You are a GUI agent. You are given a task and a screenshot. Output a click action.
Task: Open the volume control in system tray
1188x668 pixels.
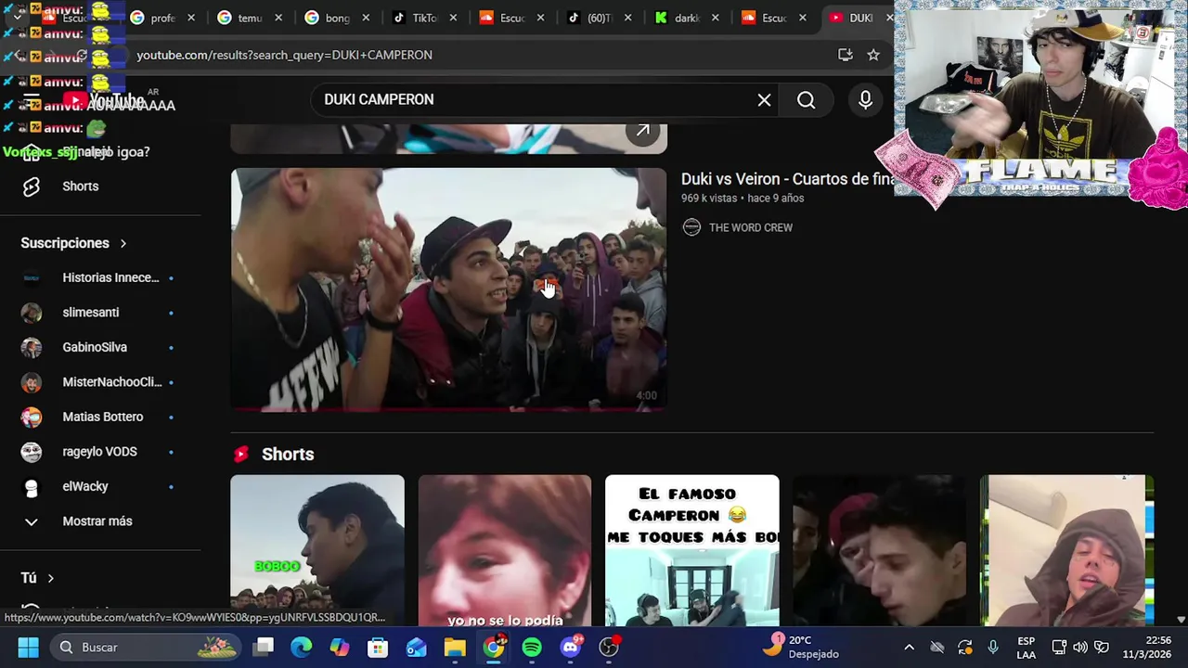[1080, 647]
